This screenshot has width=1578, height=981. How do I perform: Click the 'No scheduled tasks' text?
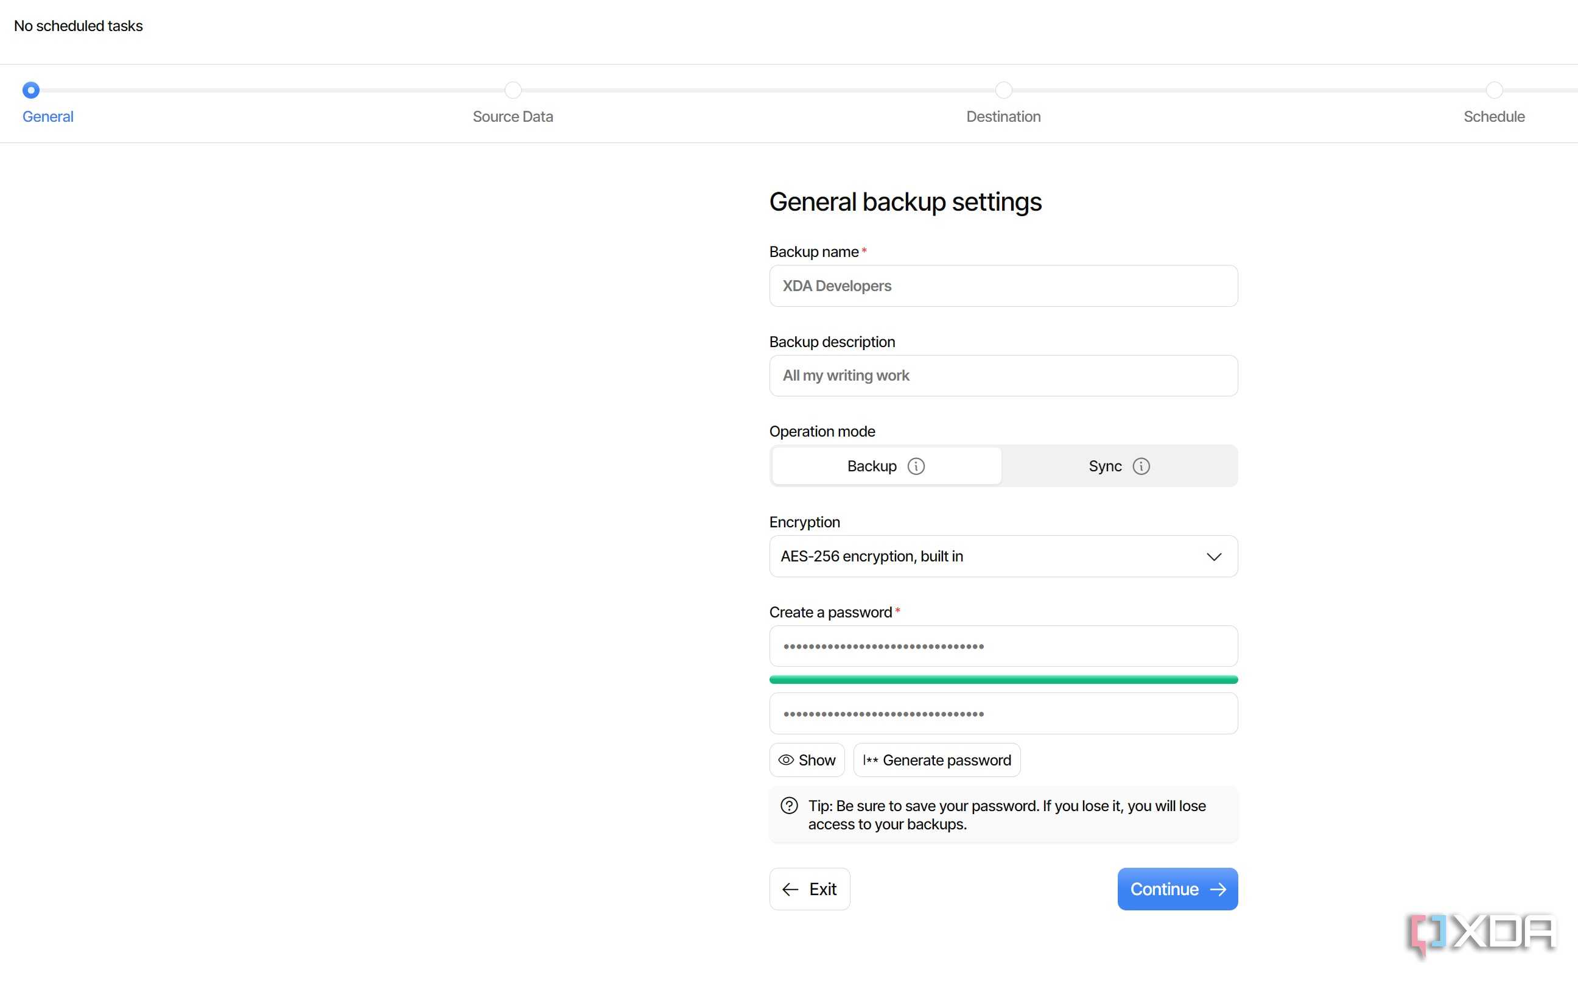[x=79, y=26]
